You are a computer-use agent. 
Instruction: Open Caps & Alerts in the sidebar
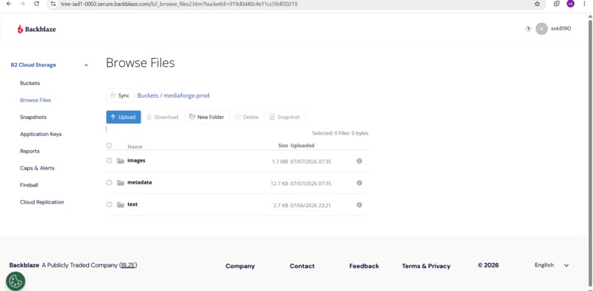[x=38, y=168]
